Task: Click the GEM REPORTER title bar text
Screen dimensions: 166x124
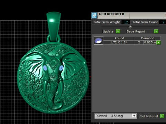Action: coord(111,14)
